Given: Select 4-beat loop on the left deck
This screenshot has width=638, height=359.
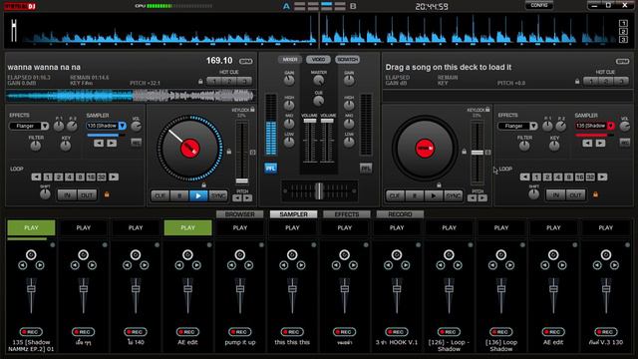Looking at the screenshot, I should (x=69, y=178).
